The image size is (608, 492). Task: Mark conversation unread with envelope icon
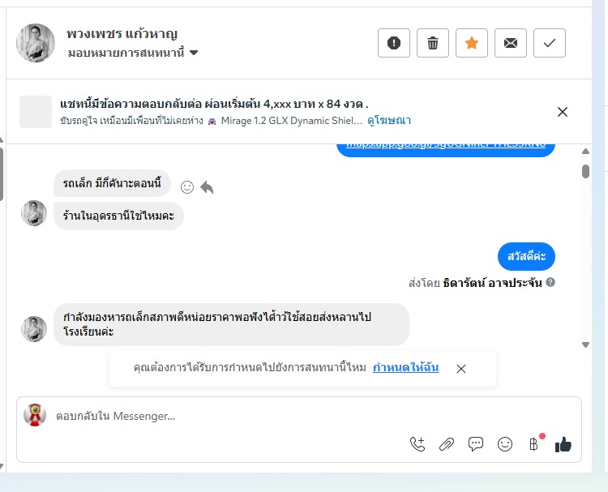pos(511,43)
